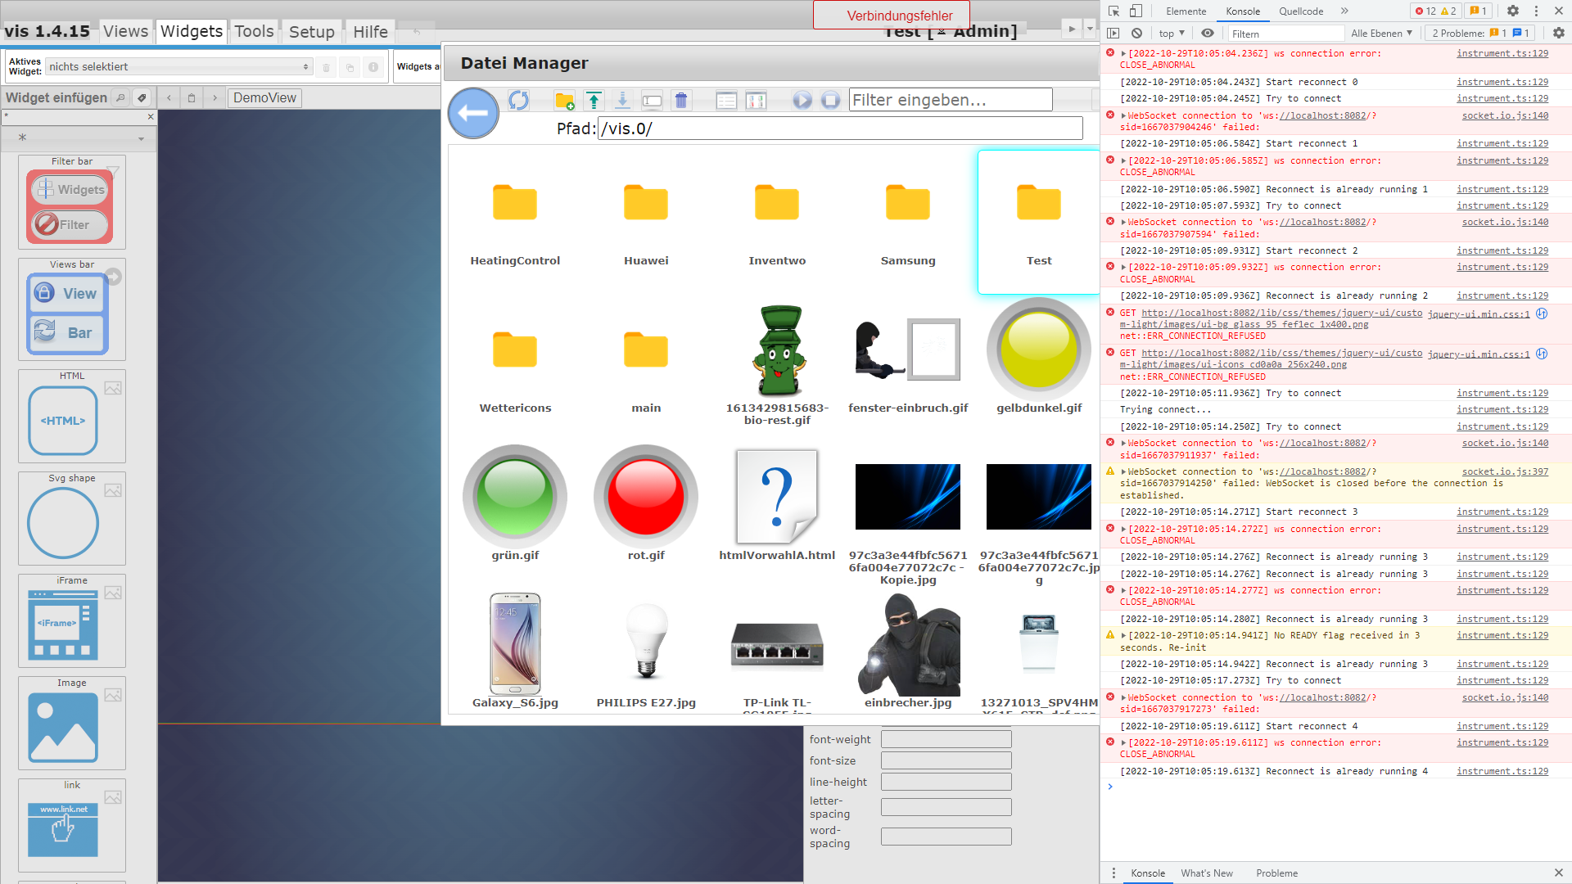Viewport: 1572px width, 884px height.
Task: Select the gelbdunkel.gif file
Action: click(x=1039, y=356)
